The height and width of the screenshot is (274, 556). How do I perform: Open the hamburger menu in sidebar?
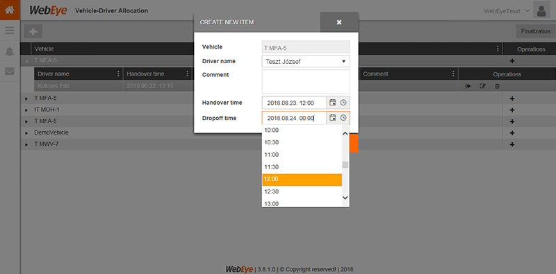10,31
